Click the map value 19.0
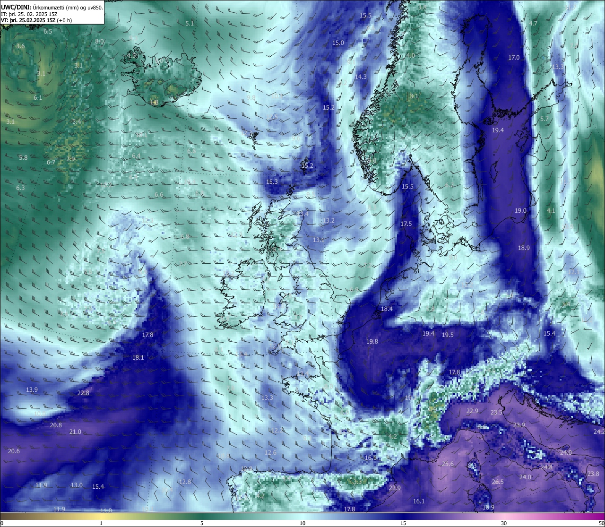This screenshot has width=605, height=527. (x=520, y=211)
